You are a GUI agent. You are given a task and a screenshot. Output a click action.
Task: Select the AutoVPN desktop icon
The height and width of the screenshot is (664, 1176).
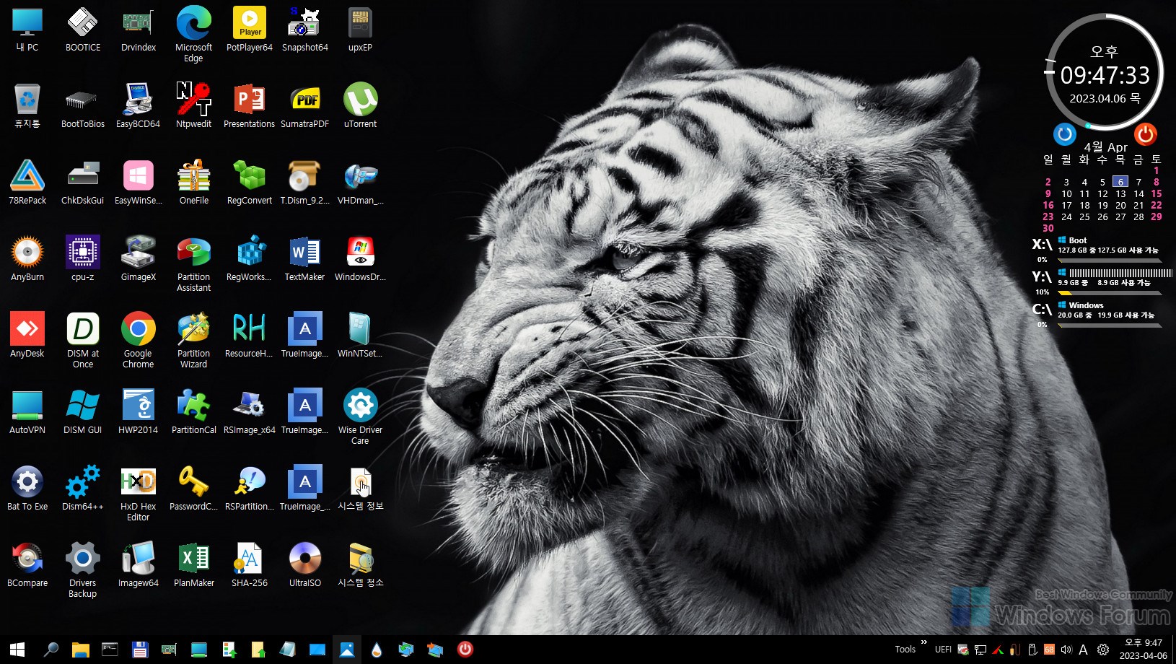[x=27, y=413]
